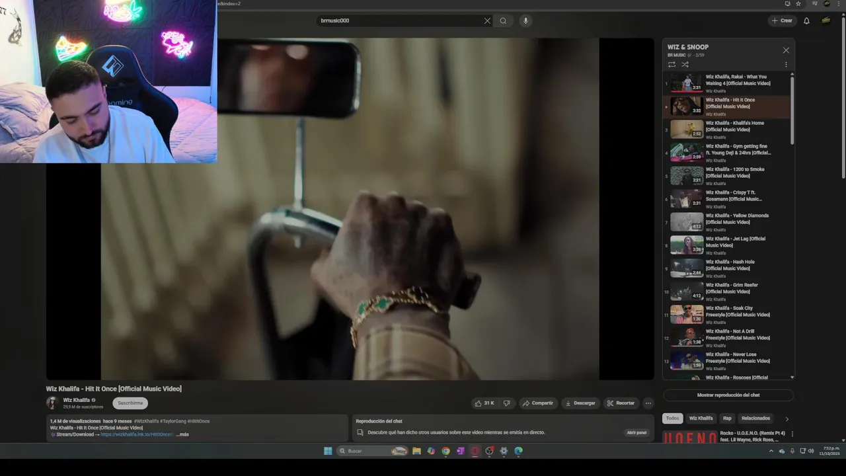
Task: Click the Descargar download button
Action: pos(580,403)
